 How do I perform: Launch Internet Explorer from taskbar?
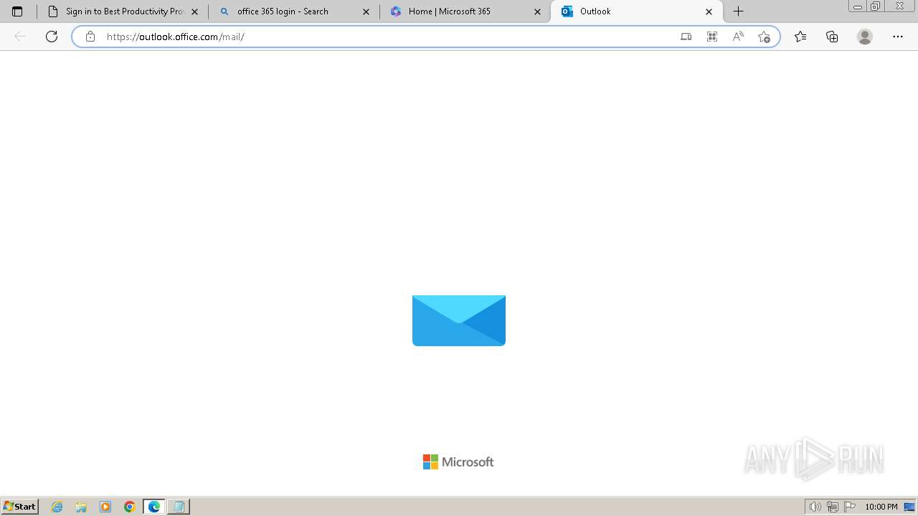click(x=57, y=507)
